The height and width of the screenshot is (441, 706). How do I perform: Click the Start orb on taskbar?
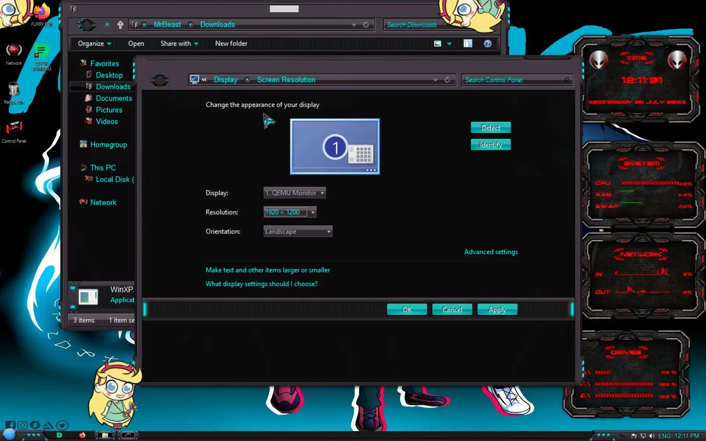pos(9,434)
